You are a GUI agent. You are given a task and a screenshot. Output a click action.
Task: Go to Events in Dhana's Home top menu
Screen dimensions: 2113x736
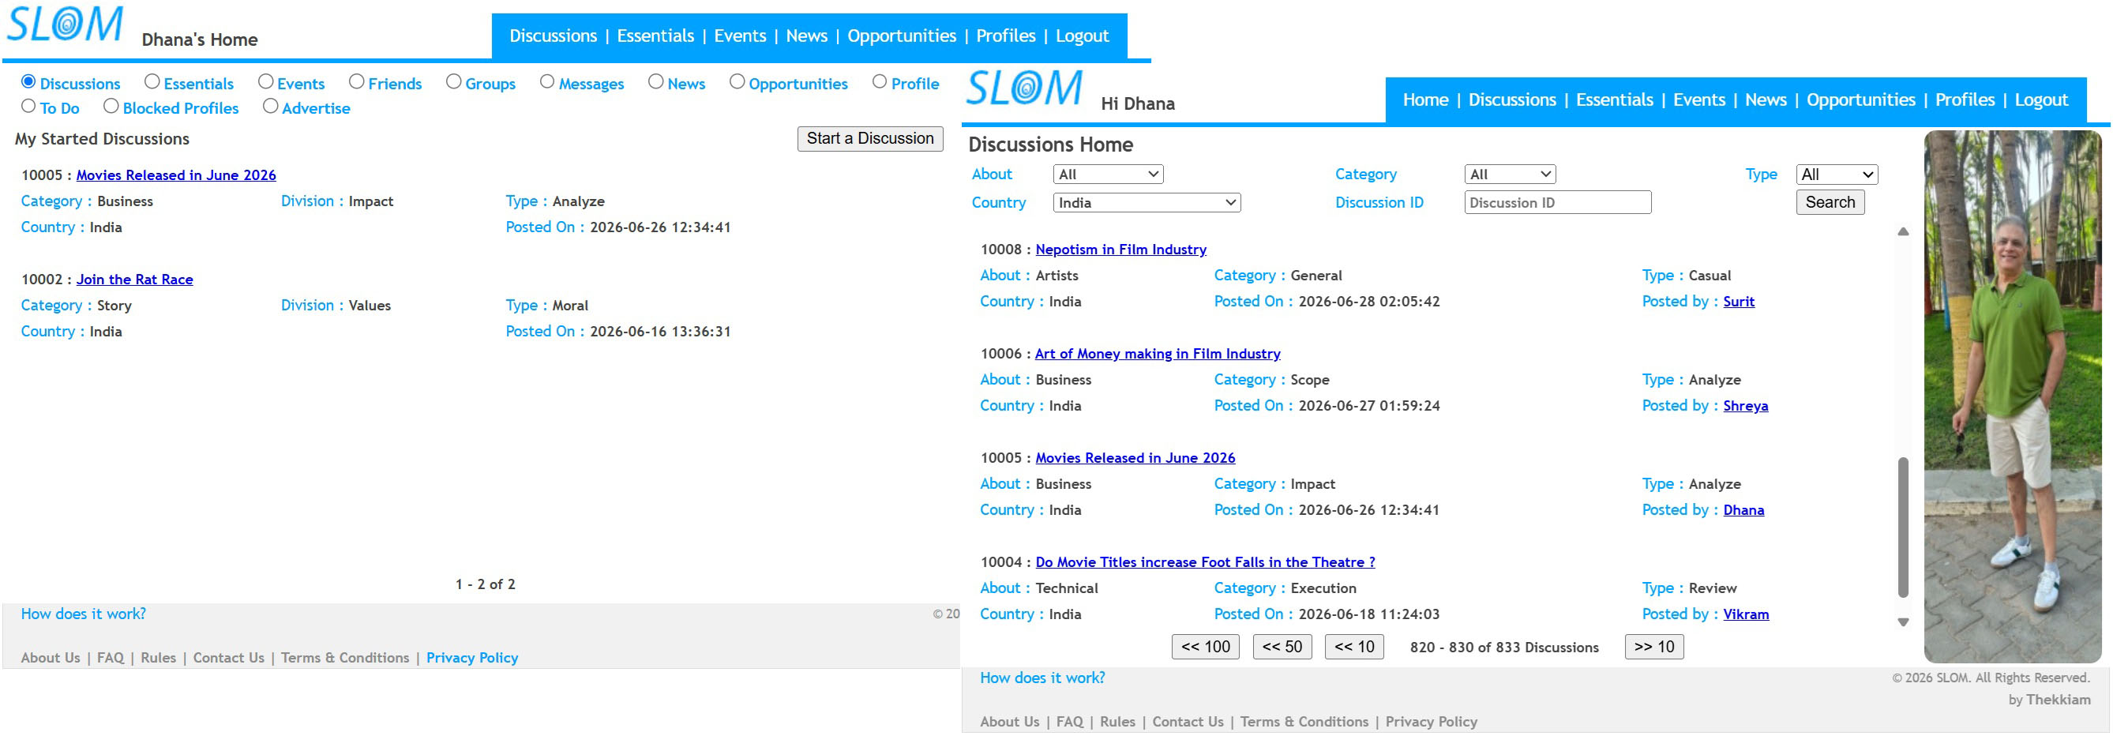[740, 36]
